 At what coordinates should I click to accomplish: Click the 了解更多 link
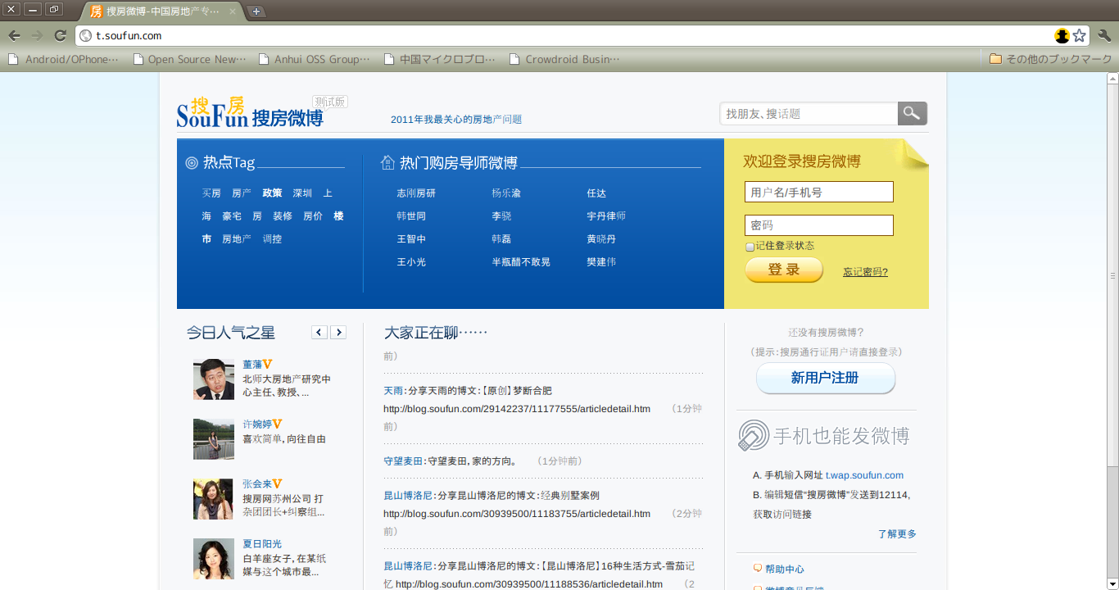[x=897, y=534]
